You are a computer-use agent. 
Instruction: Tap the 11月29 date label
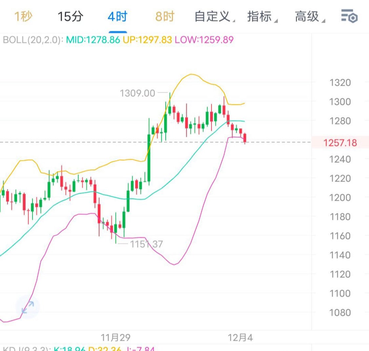coord(115,338)
